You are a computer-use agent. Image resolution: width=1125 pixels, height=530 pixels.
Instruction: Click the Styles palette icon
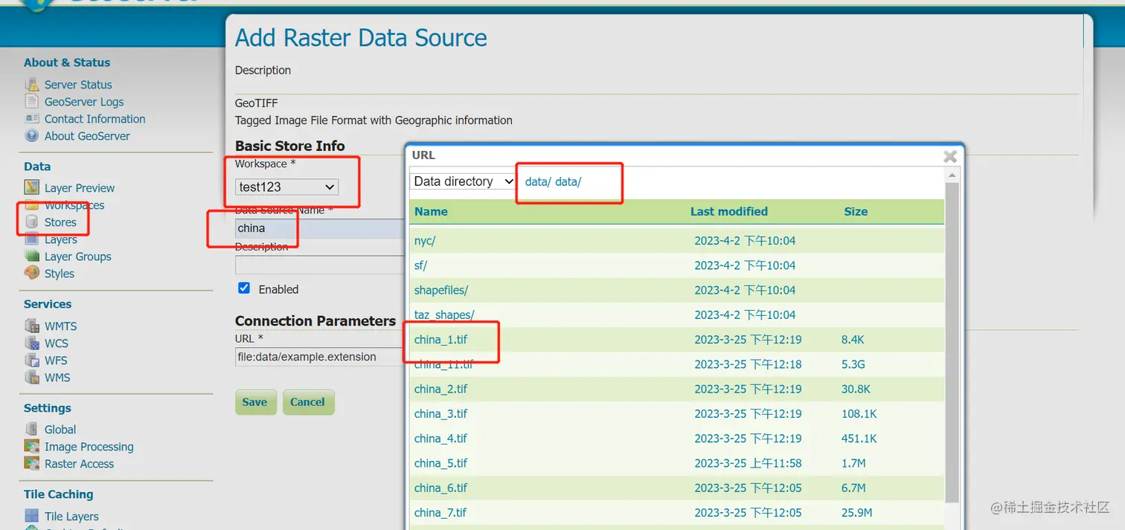[32, 274]
